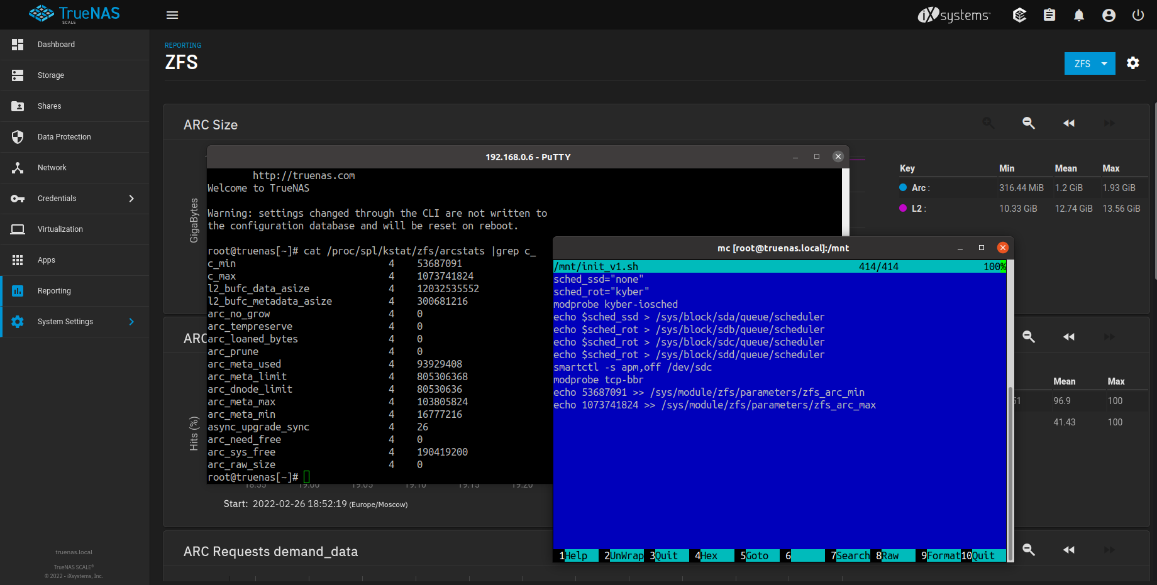Click the mc window title bar
1157x585 pixels.
click(783, 248)
